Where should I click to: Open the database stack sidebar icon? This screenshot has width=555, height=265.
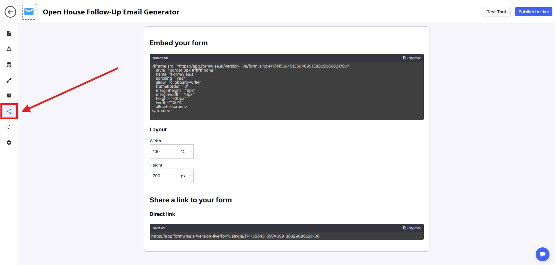9,65
